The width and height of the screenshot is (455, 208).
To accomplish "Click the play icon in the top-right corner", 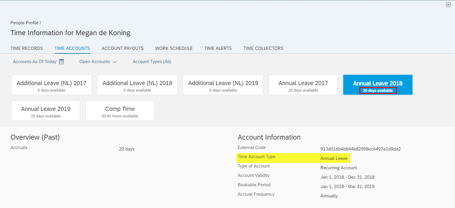I will 448,5.
